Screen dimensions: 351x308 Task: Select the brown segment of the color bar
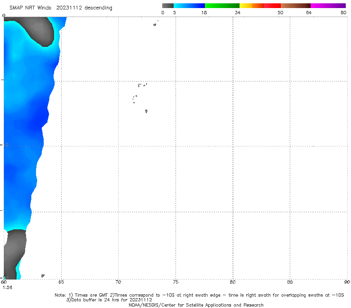tap(296, 6)
